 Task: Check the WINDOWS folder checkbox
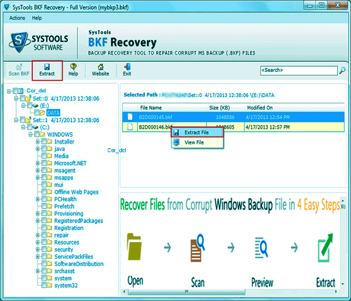(37, 134)
